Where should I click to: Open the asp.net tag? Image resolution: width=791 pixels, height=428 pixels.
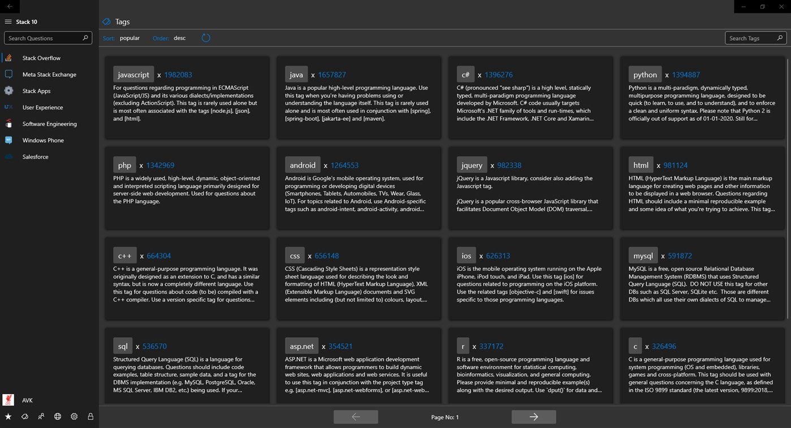point(301,346)
